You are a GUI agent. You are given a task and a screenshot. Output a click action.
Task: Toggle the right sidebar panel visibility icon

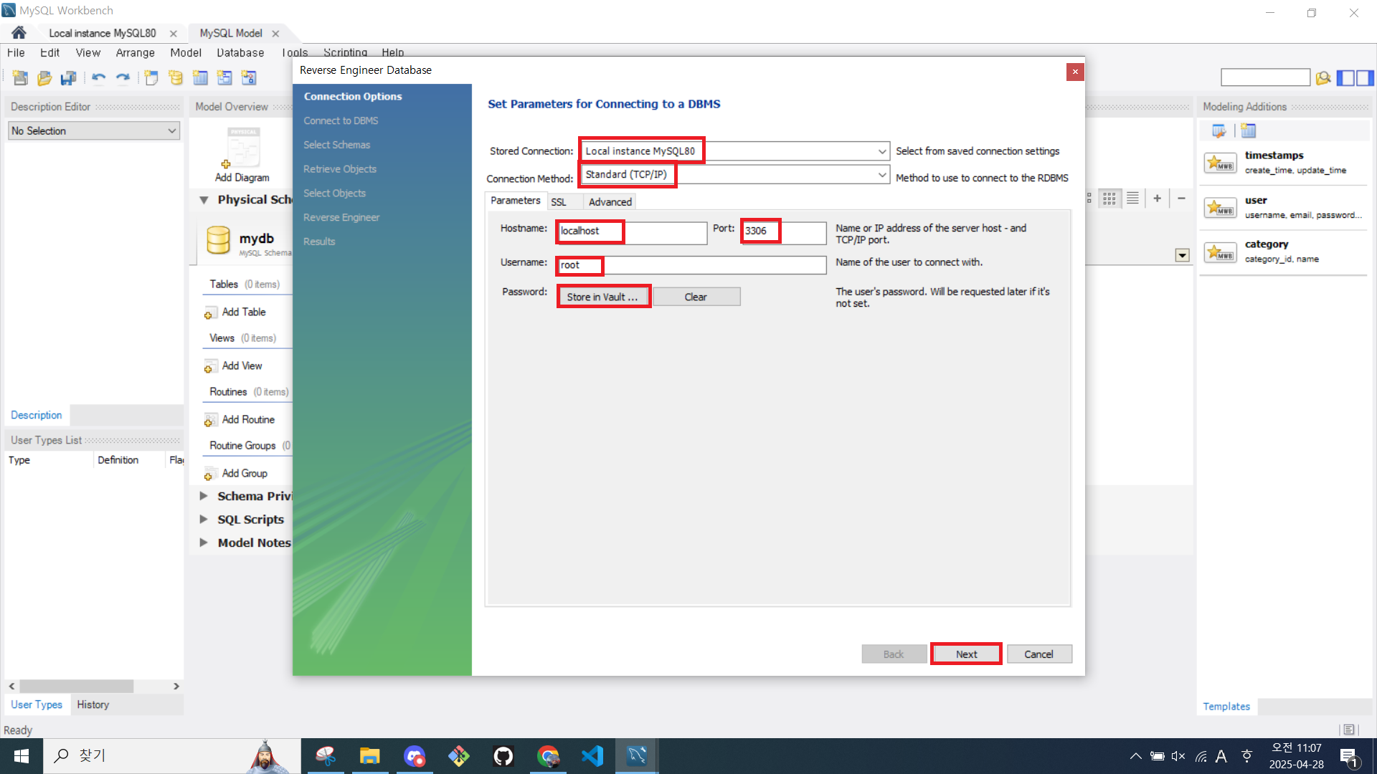point(1366,77)
